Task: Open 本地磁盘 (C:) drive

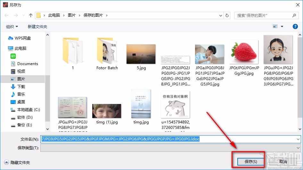Action: click(25, 109)
